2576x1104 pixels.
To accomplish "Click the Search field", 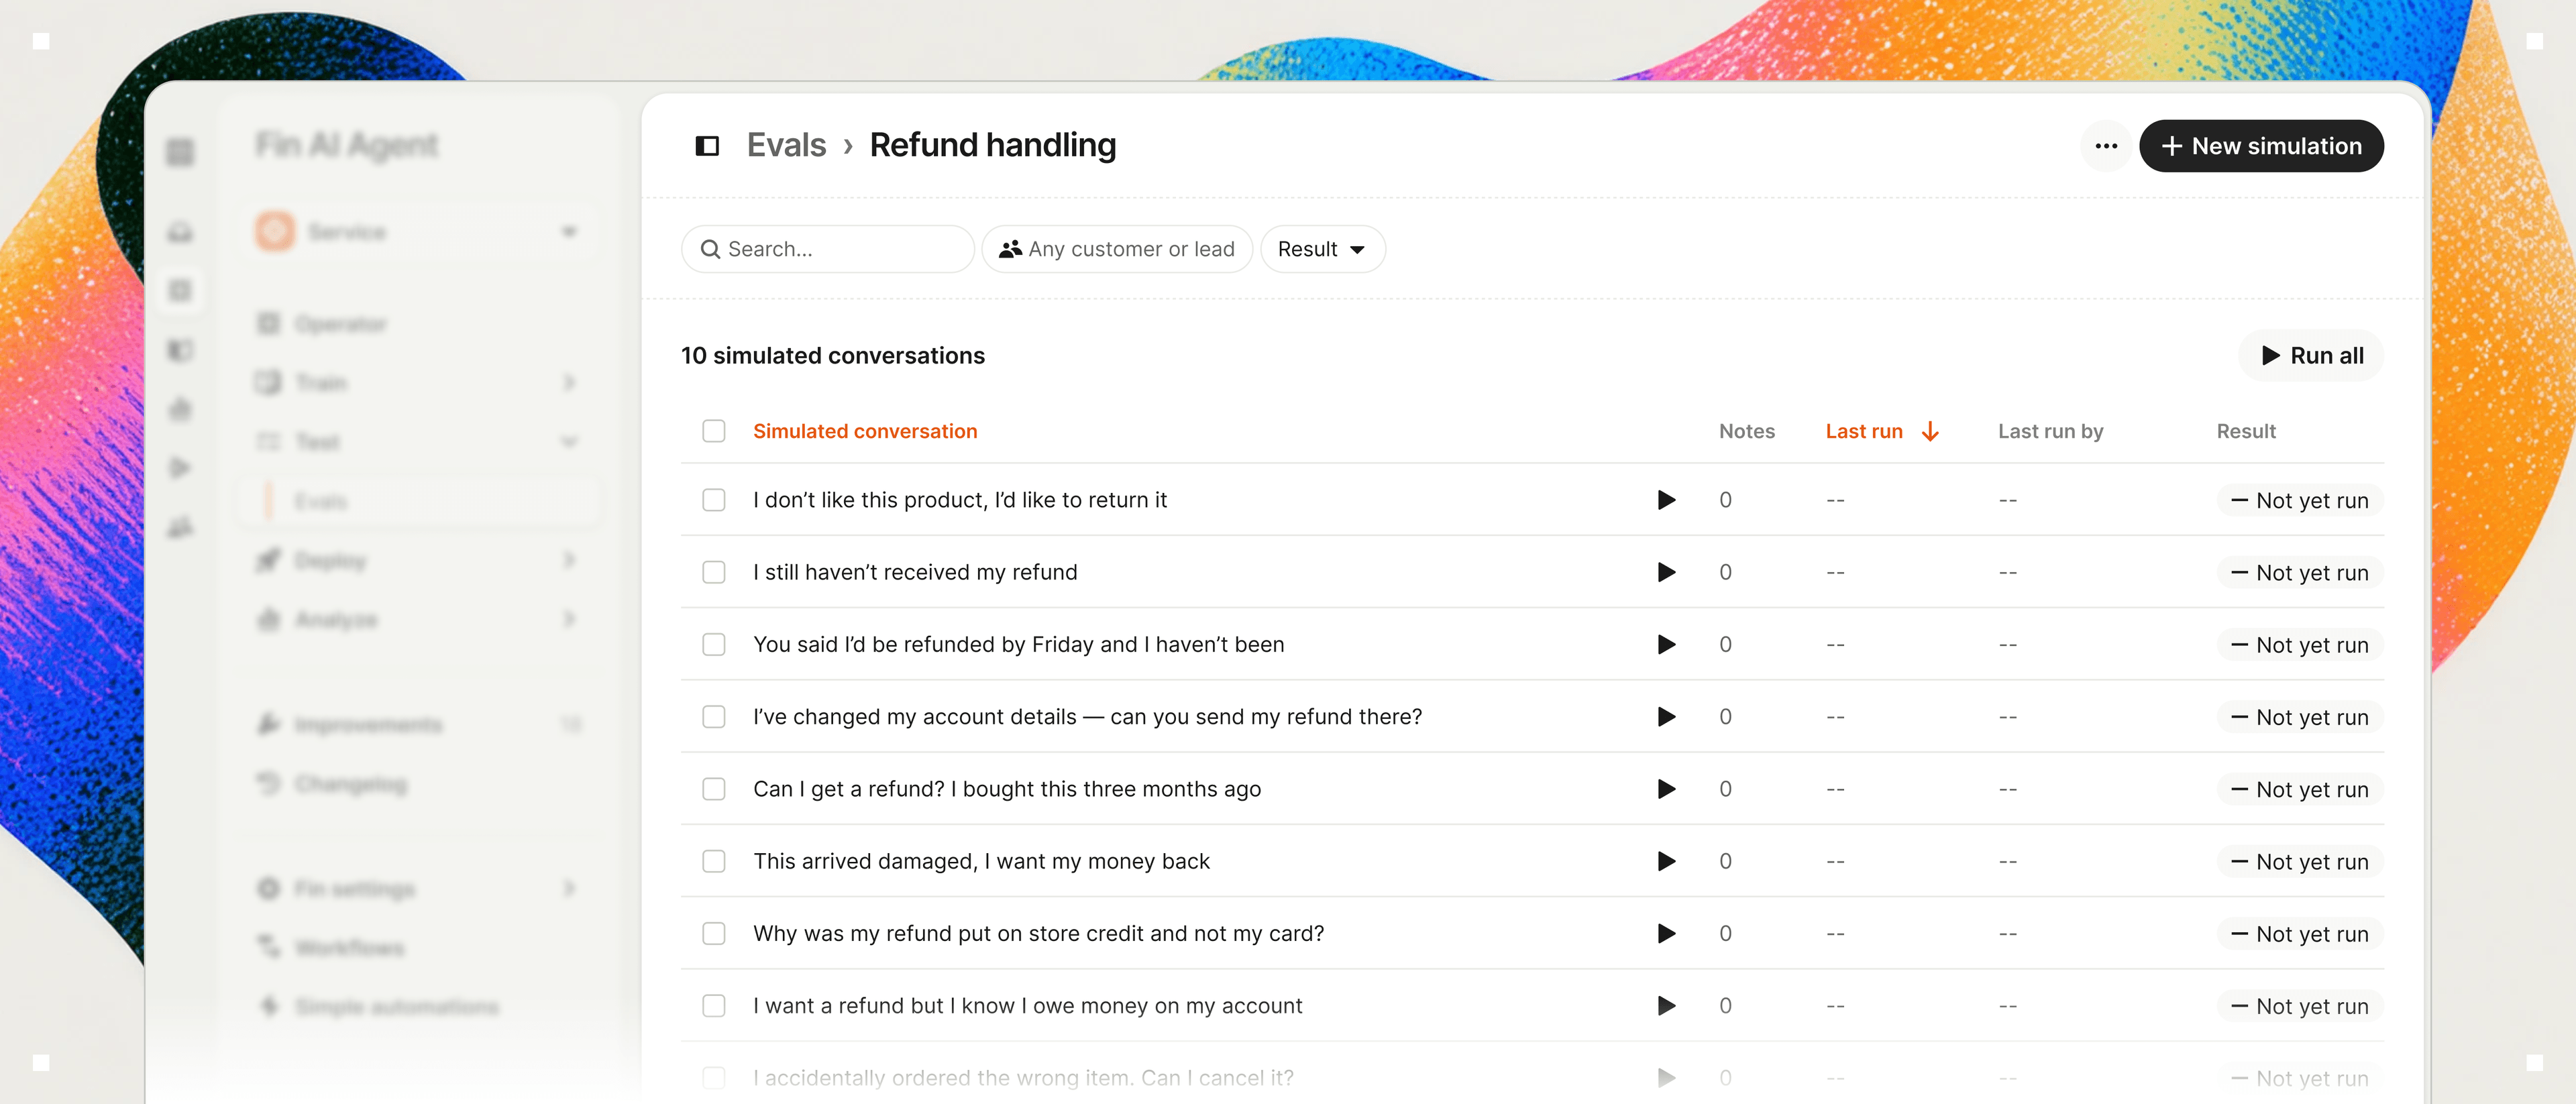I will tap(827, 249).
